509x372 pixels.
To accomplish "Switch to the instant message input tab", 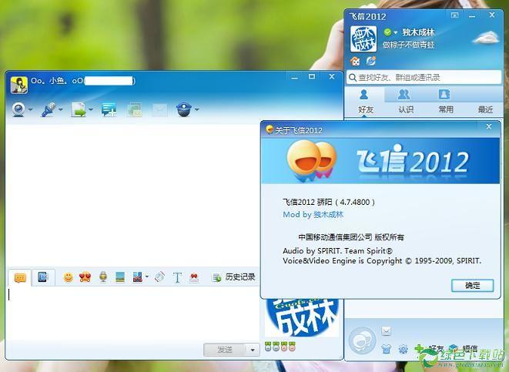I will point(20,277).
